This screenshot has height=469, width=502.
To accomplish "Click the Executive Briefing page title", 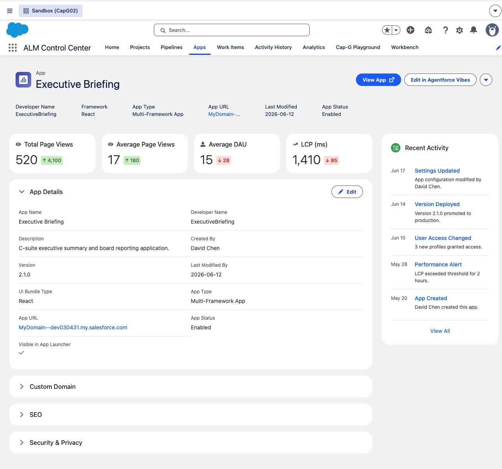I will 78,84.
